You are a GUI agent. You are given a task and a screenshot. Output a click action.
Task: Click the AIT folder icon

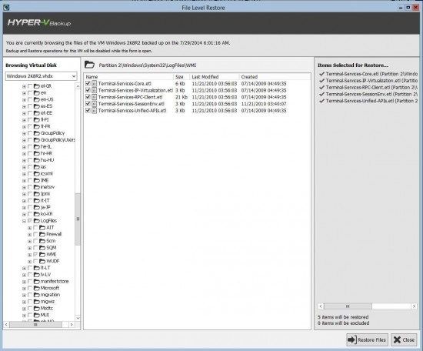(x=42, y=228)
